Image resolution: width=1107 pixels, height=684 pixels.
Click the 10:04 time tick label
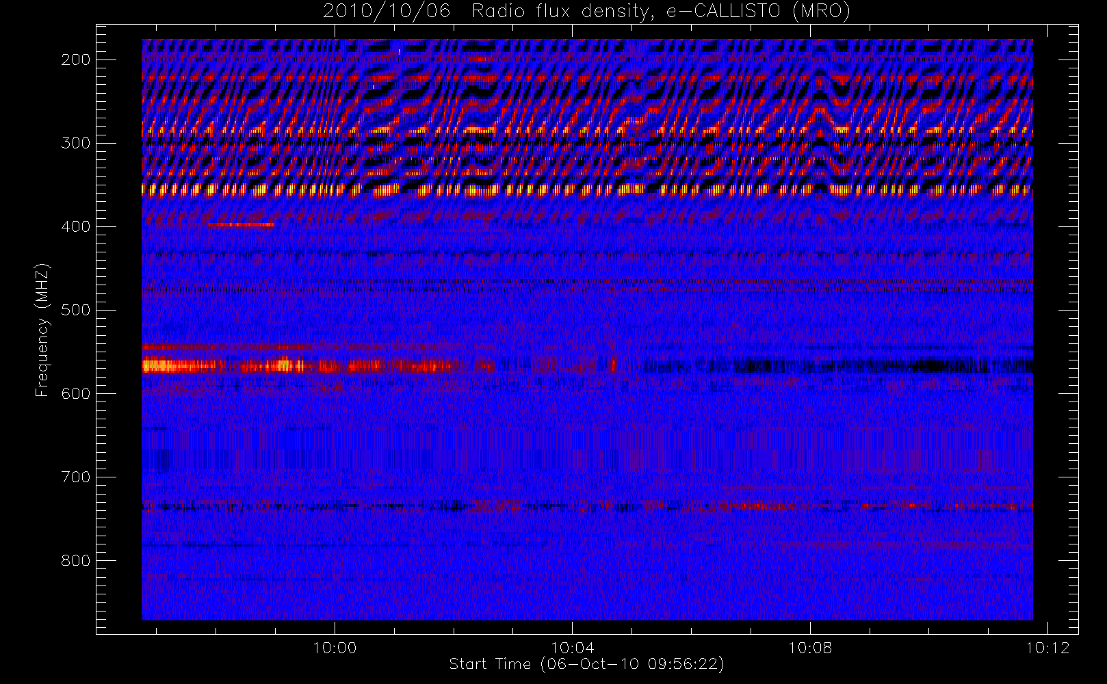coord(572,648)
